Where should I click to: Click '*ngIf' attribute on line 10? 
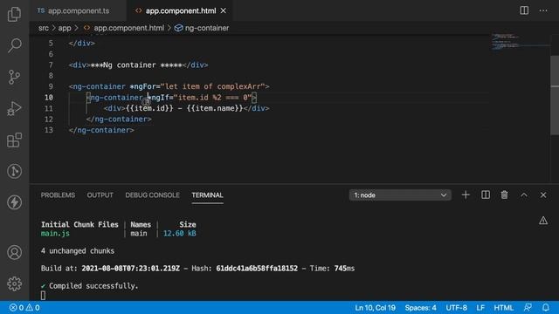click(158, 97)
